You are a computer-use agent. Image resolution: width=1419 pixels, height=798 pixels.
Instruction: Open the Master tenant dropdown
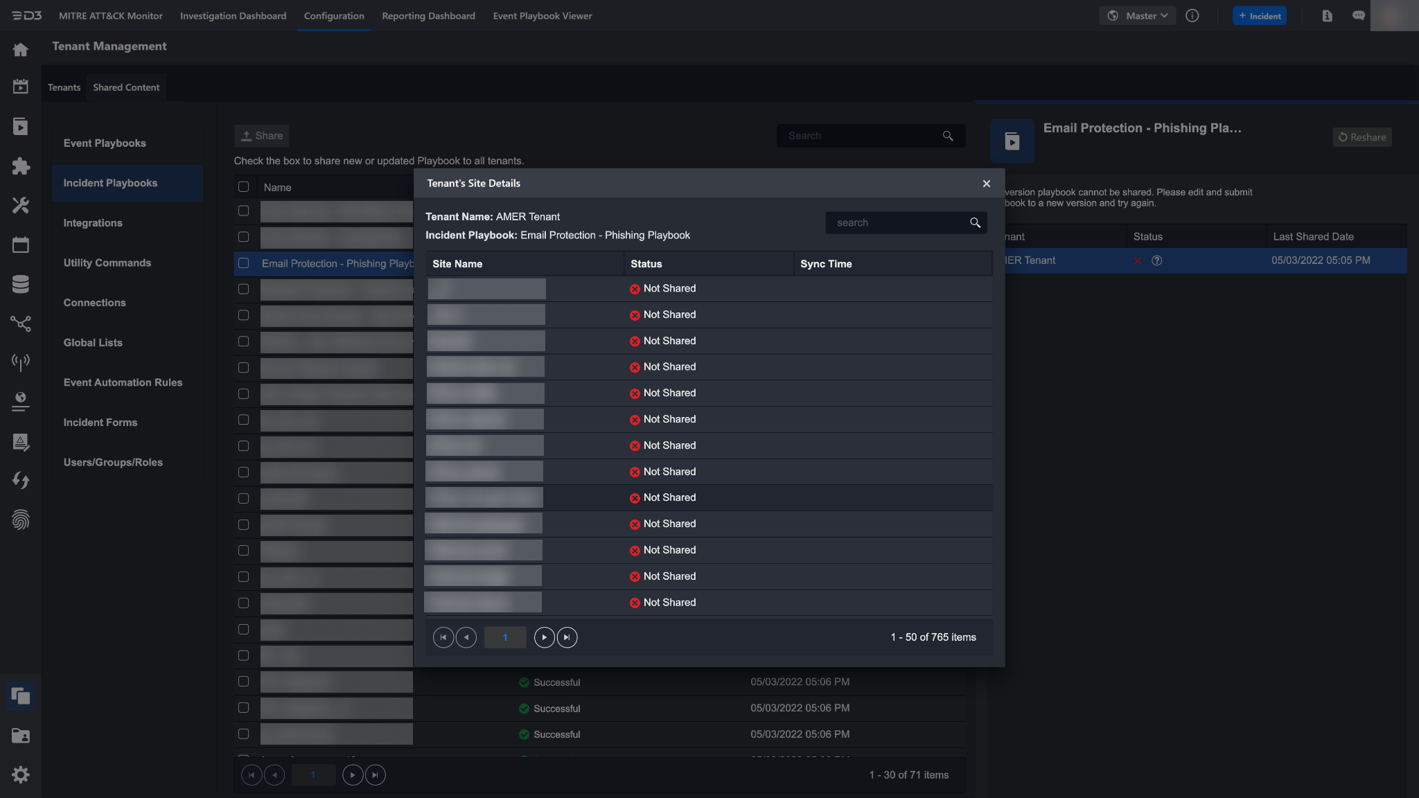click(x=1137, y=16)
